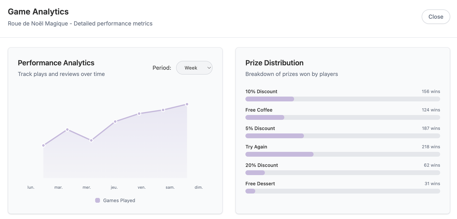Click the Games Played legend label

coord(119,200)
